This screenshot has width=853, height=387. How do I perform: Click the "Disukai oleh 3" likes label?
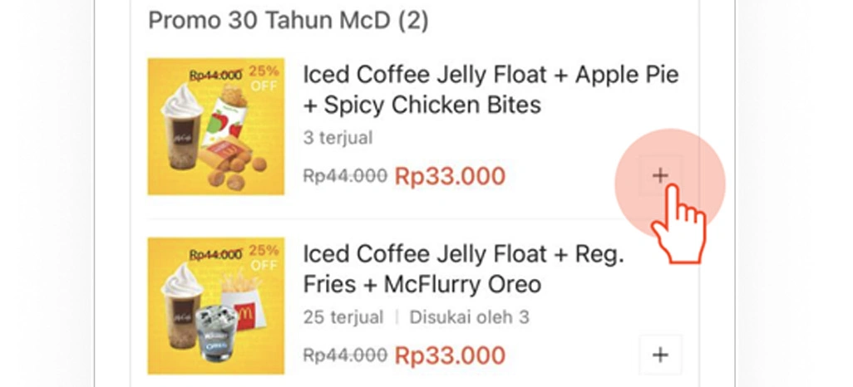point(470,316)
